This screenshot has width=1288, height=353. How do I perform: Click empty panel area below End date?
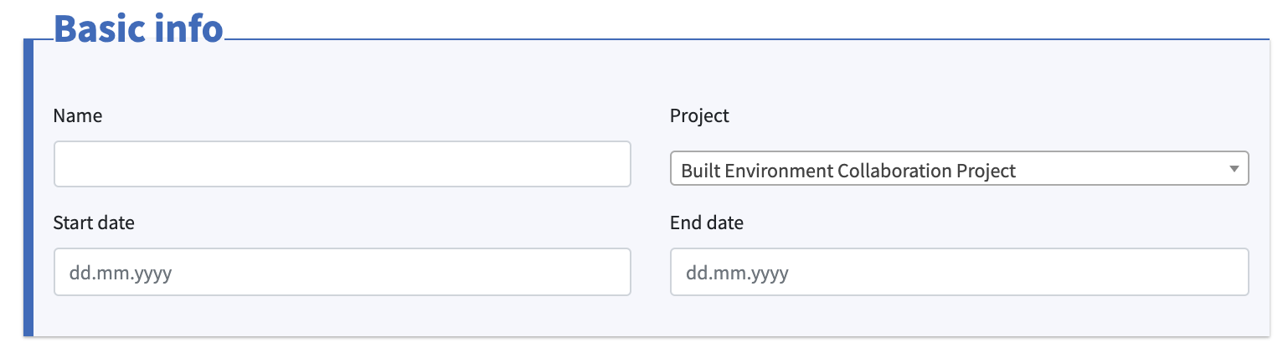960,316
